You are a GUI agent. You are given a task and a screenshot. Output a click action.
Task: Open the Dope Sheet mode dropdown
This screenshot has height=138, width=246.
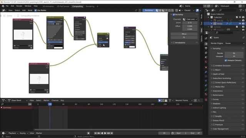click(18, 100)
